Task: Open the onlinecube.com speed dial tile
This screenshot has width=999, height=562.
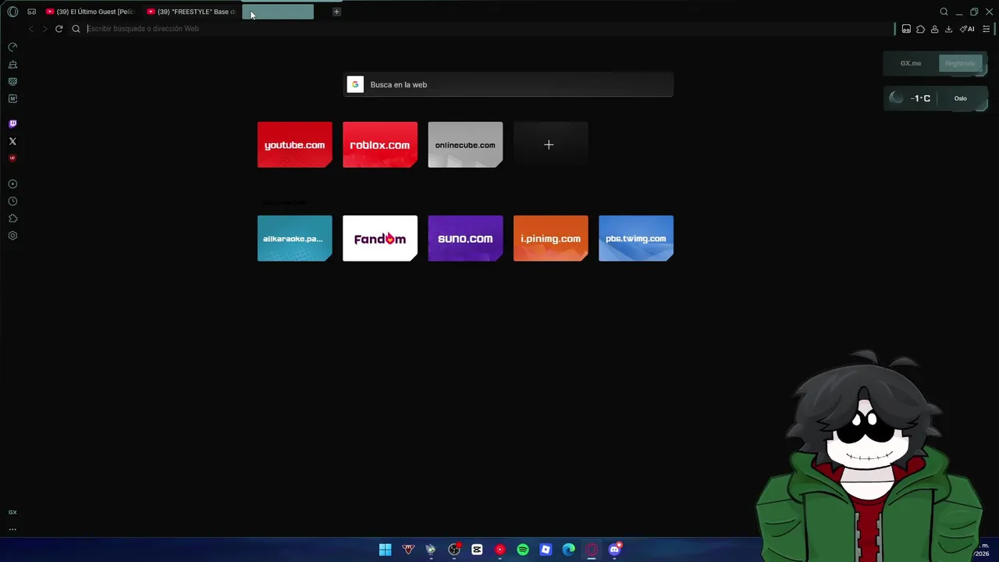Action: pyautogui.click(x=465, y=144)
